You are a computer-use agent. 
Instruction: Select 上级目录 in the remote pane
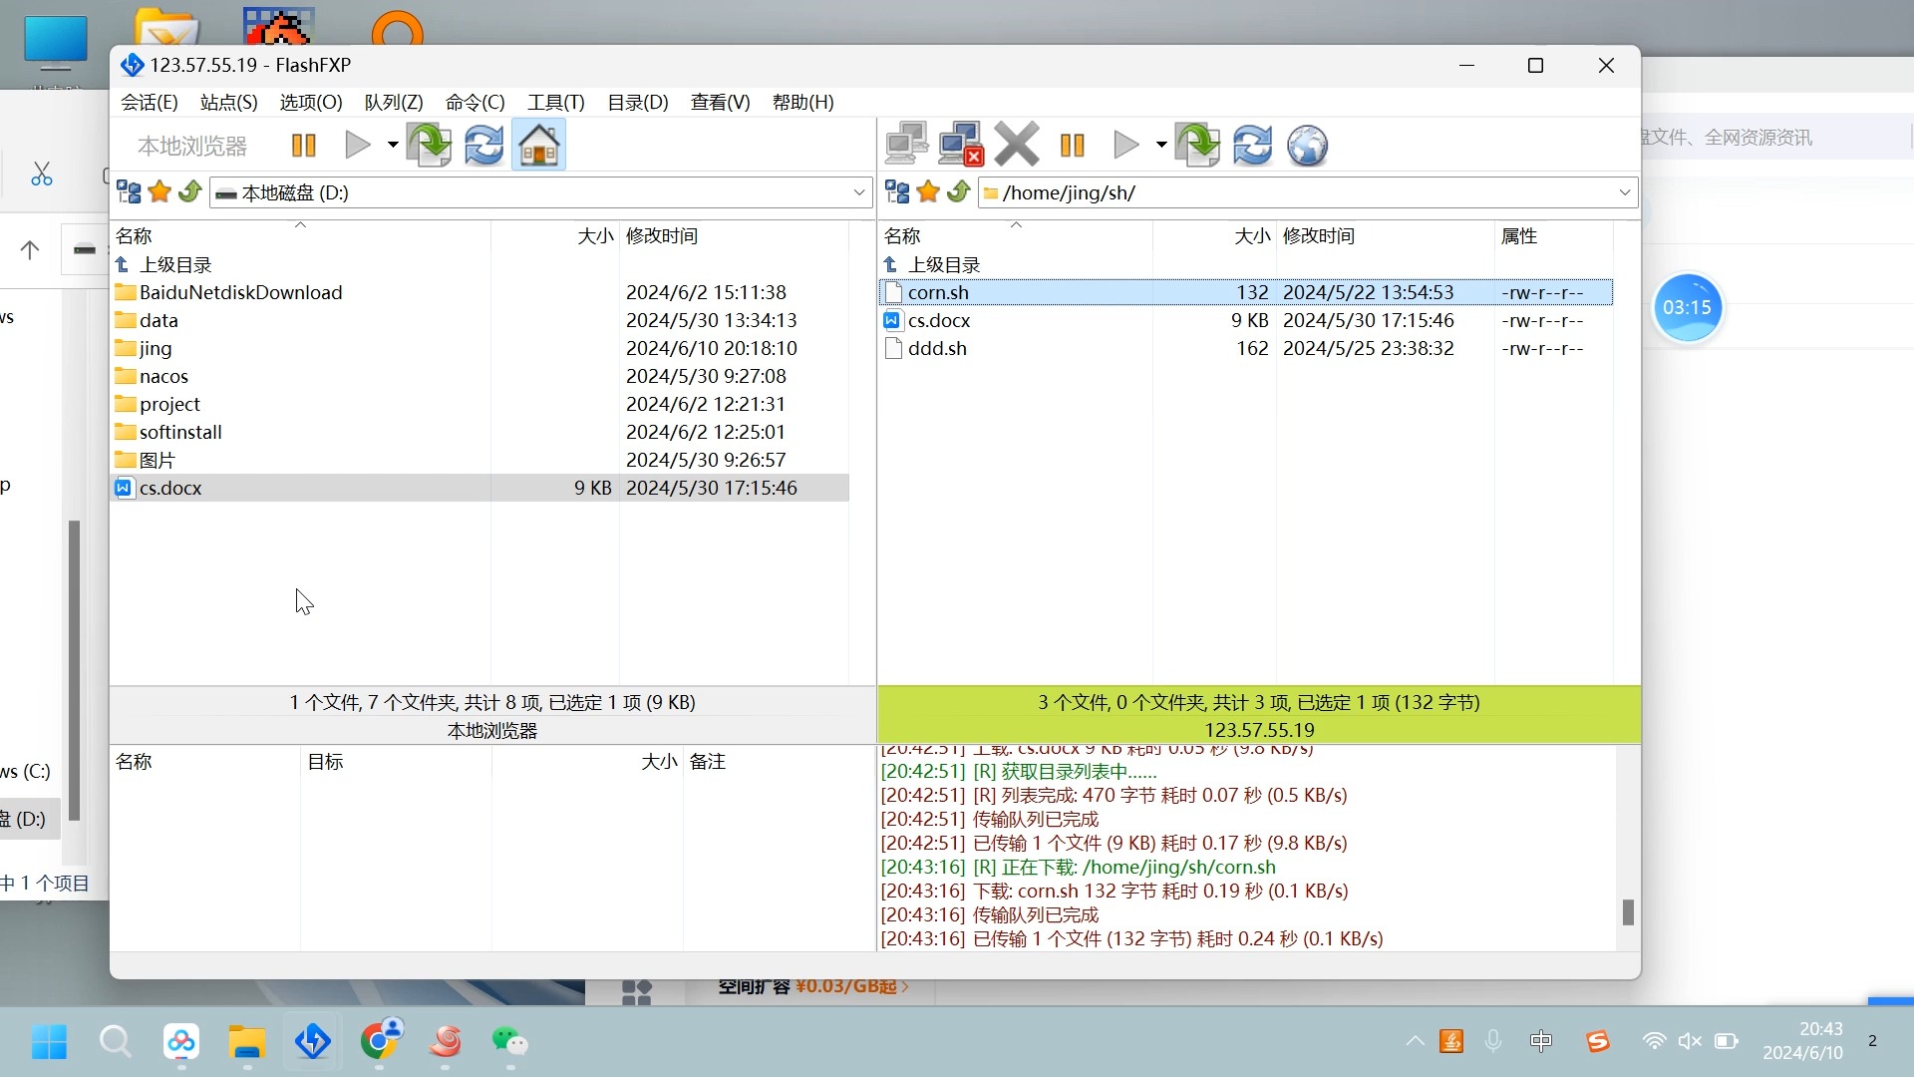(944, 264)
